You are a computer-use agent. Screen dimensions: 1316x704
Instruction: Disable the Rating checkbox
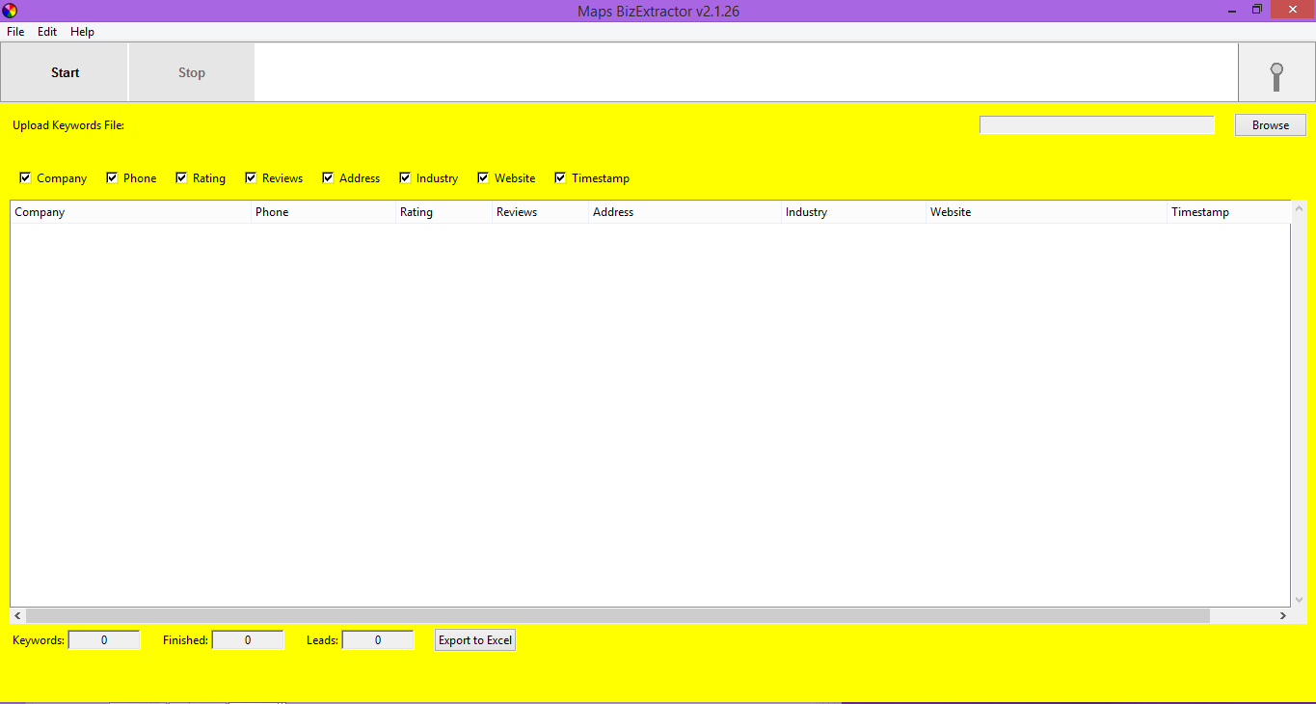(x=181, y=177)
